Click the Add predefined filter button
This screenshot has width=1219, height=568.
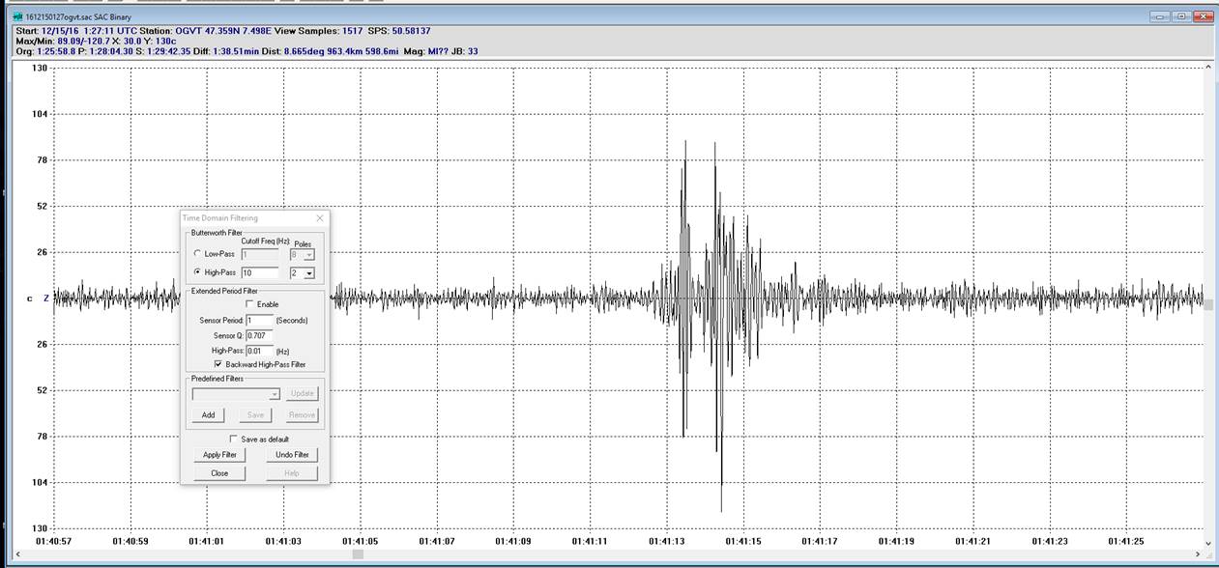pyautogui.click(x=208, y=414)
